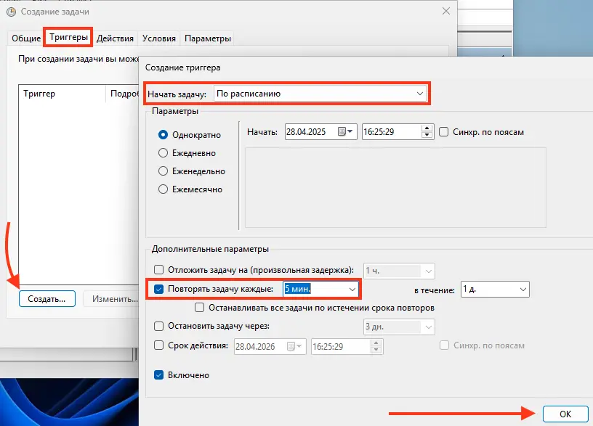
Task: Select the Однократно radio option
Action: [163, 135]
